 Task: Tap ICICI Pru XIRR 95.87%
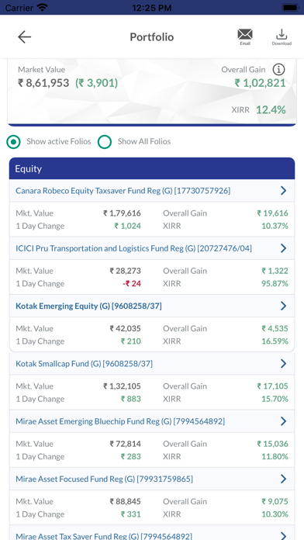pyautogui.click(x=275, y=283)
